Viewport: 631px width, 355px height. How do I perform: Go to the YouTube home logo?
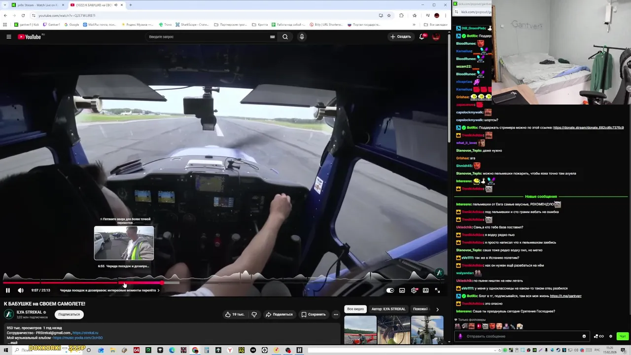[x=30, y=36]
